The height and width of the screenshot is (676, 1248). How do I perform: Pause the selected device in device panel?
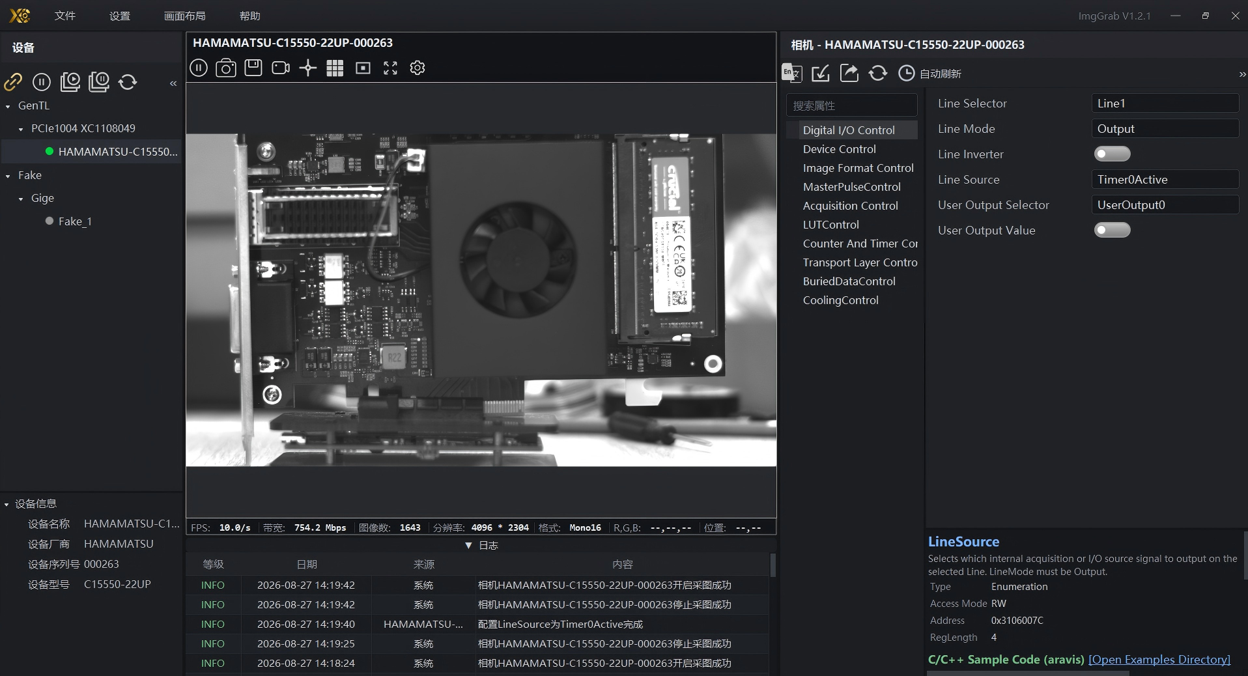point(42,81)
